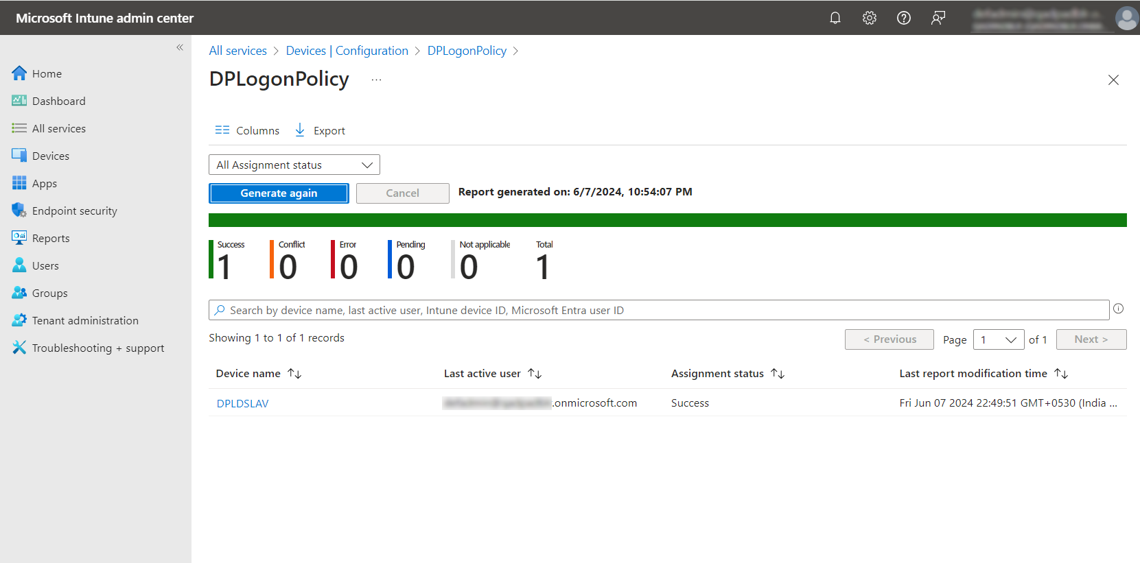Sort by Last active user column

click(535, 374)
